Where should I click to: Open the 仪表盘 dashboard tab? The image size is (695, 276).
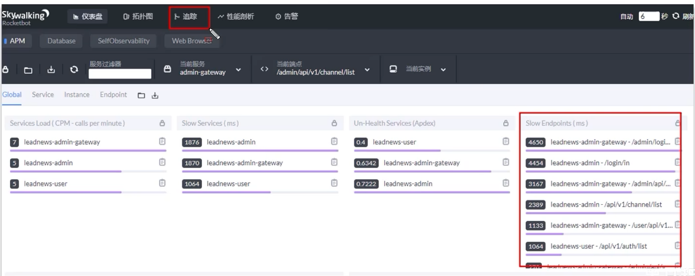[x=88, y=17]
